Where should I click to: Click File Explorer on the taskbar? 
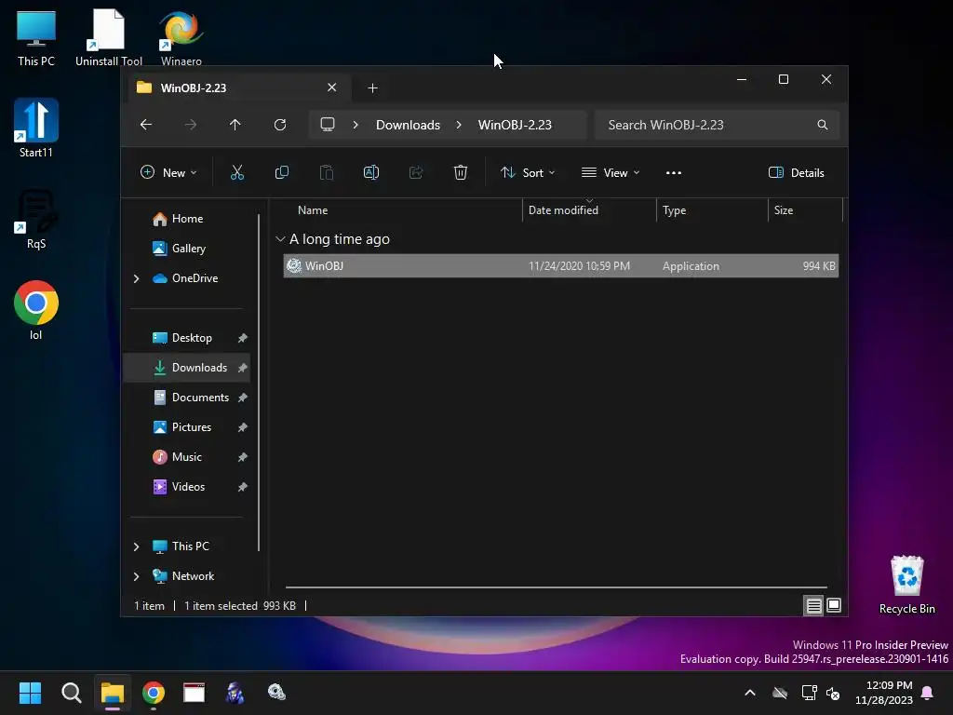pyautogui.click(x=113, y=693)
